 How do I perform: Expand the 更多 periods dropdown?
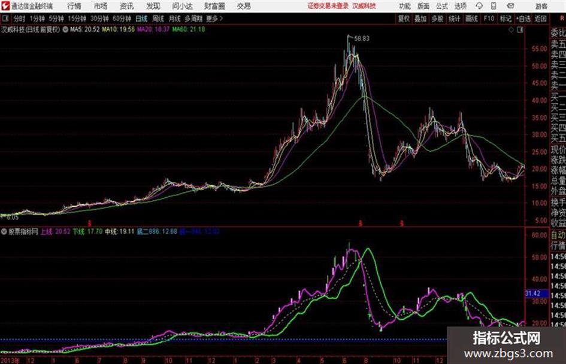(214, 19)
